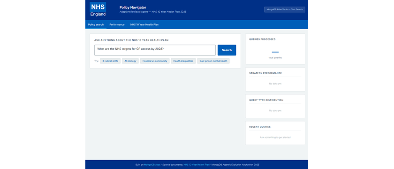Click 'Ask something to get started' text
This screenshot has height=169, width=394.
tap(275, 137)
